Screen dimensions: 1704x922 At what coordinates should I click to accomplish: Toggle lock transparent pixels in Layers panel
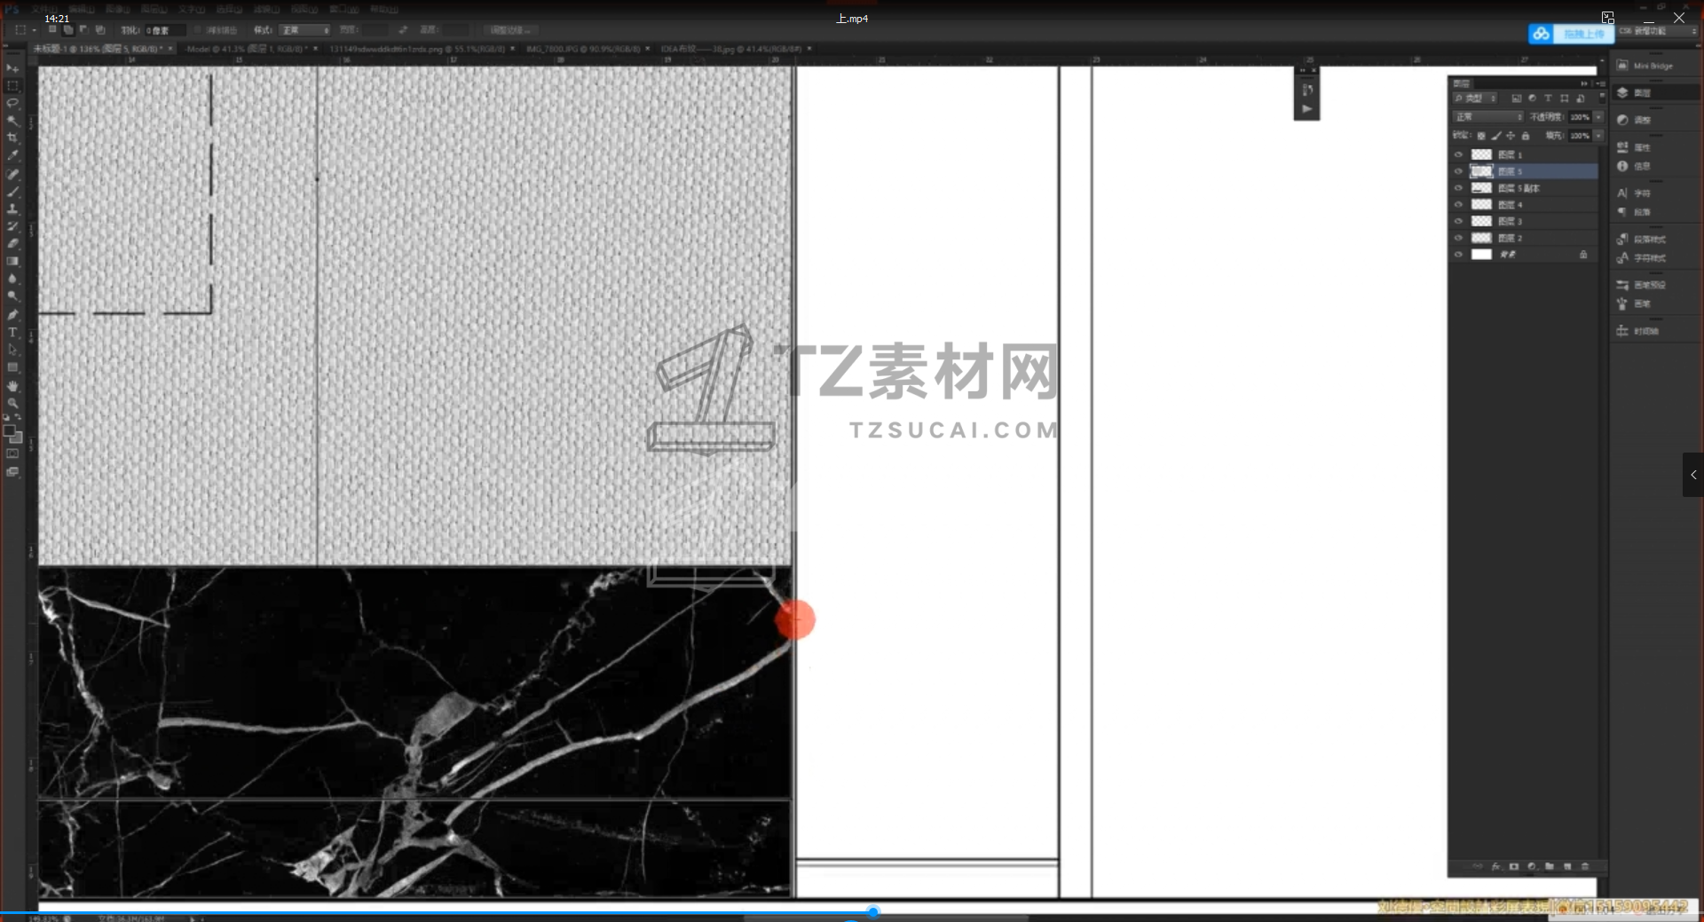coord(1481,136)
